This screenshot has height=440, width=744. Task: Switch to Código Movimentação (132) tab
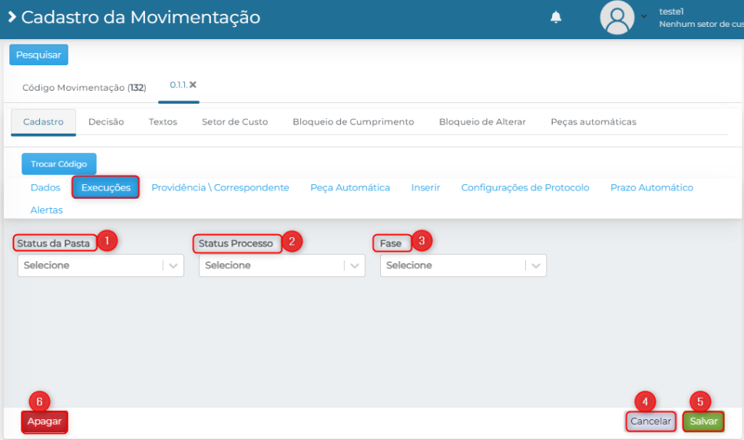[x=84, y=88]
